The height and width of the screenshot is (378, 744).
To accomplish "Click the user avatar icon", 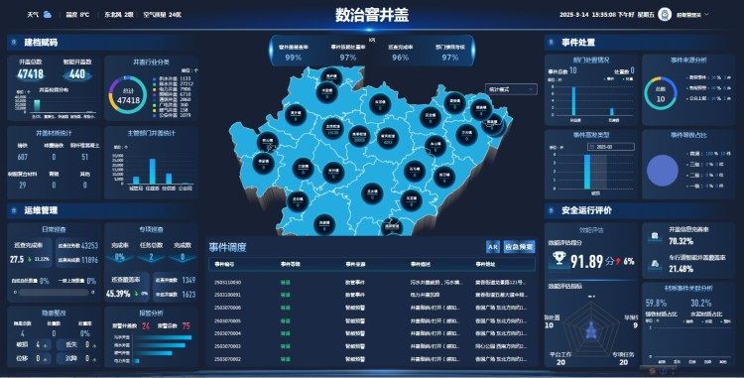I will pyautogui.click(x=665, y=15).
